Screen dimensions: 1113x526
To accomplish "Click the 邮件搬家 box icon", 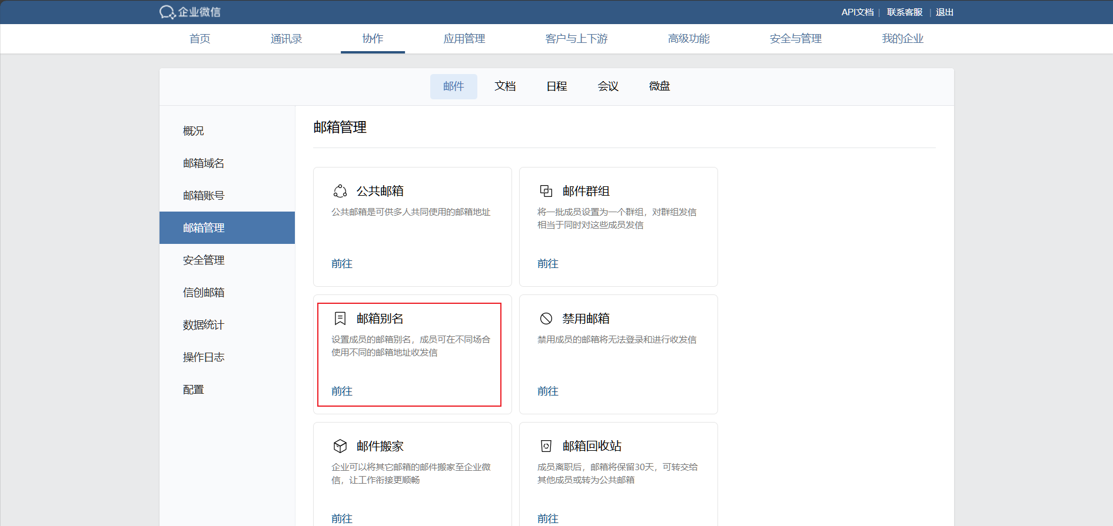I will 340,446.
